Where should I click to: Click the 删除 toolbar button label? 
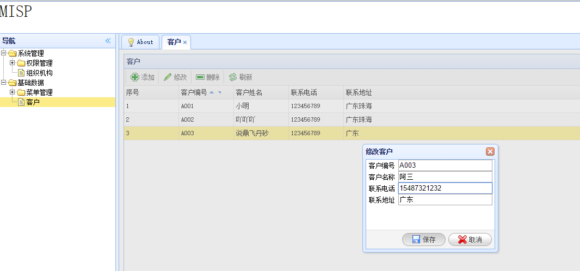[x=213, y=77]
